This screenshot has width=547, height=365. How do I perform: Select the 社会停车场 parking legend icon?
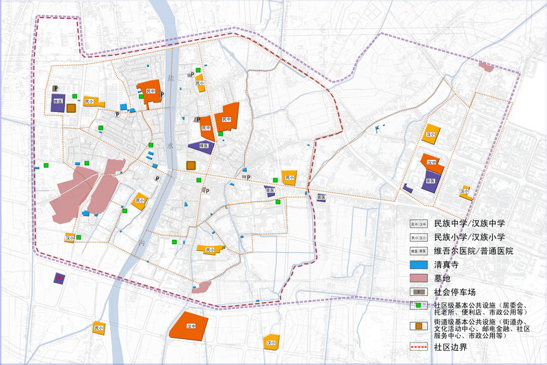tap(418, 292)
